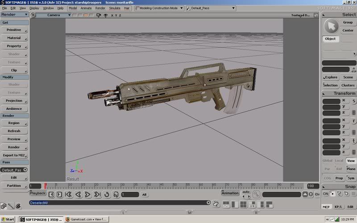This screenshot has width=357, height=223.
Task: Open the Edit menu
Action: pos(13,8)
